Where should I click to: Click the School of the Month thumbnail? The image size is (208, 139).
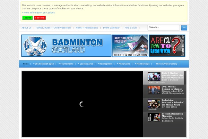[154, 104]
